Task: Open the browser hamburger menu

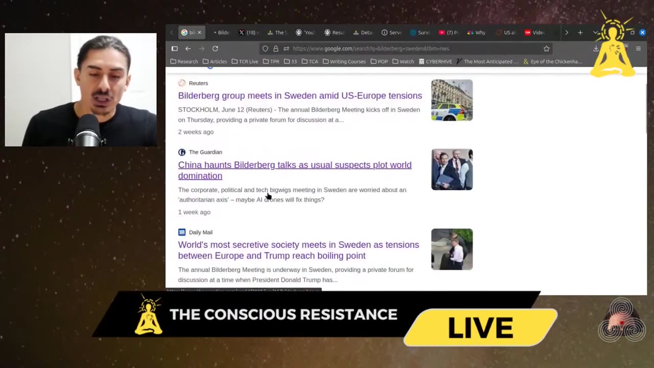Action: pyautogui.click(x=638, y=49)
